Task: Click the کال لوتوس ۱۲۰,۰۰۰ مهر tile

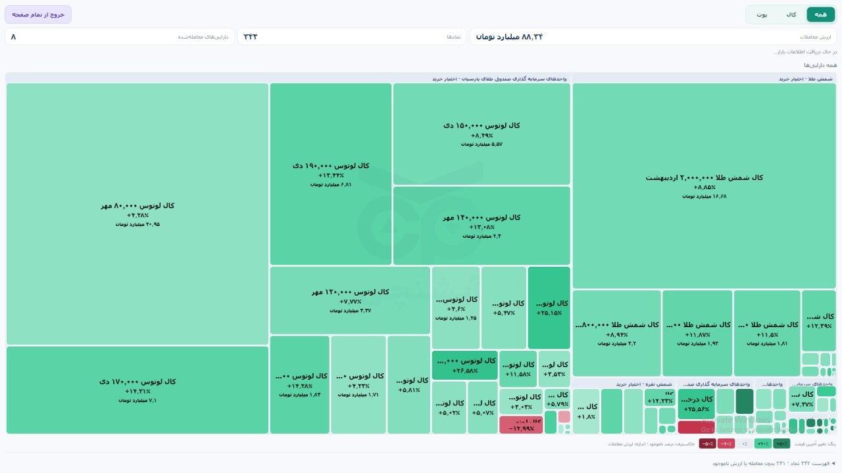Action: click(x=350, y=300)
